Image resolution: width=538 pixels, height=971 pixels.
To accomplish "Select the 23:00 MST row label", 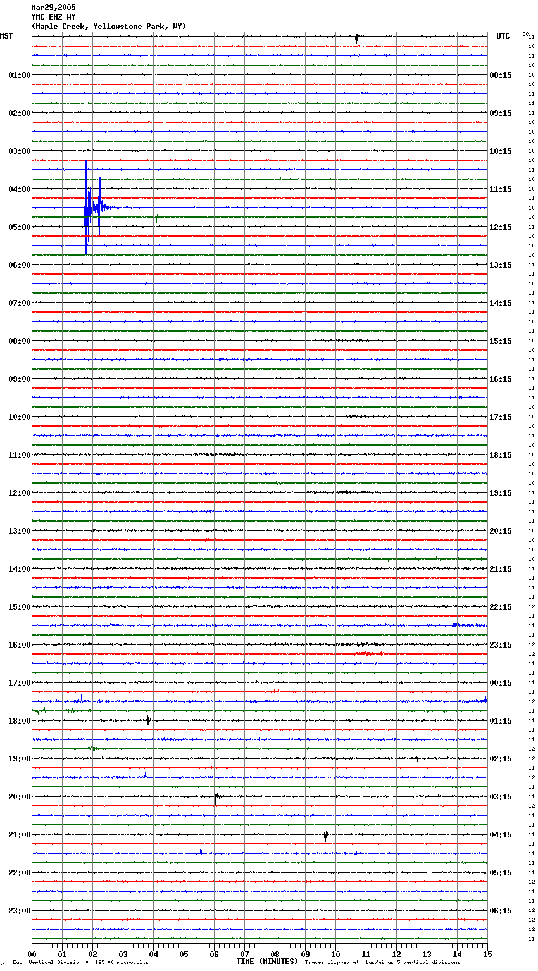I will tap(20, 911).
